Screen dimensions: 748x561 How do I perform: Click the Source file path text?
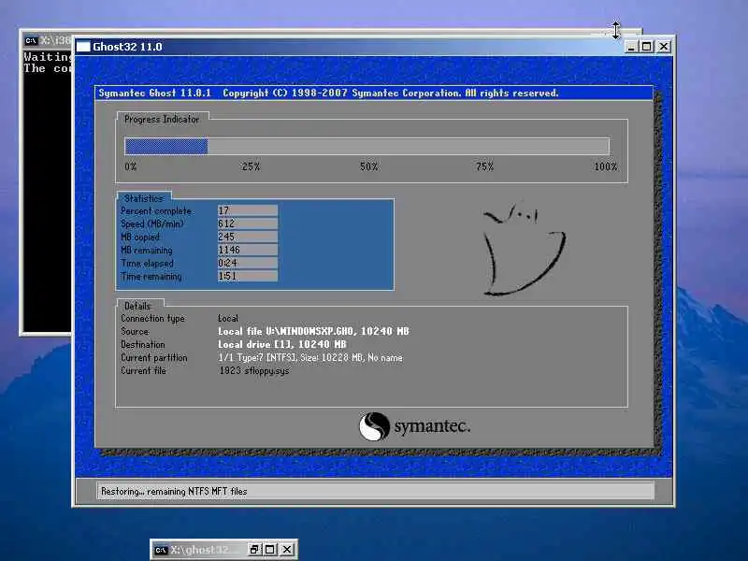coord(313,331)
